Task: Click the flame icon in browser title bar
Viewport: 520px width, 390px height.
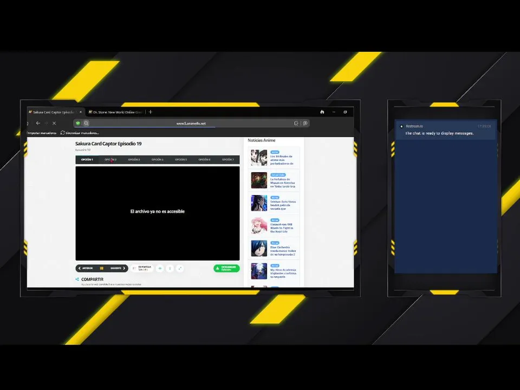Action: click(322, 112)
